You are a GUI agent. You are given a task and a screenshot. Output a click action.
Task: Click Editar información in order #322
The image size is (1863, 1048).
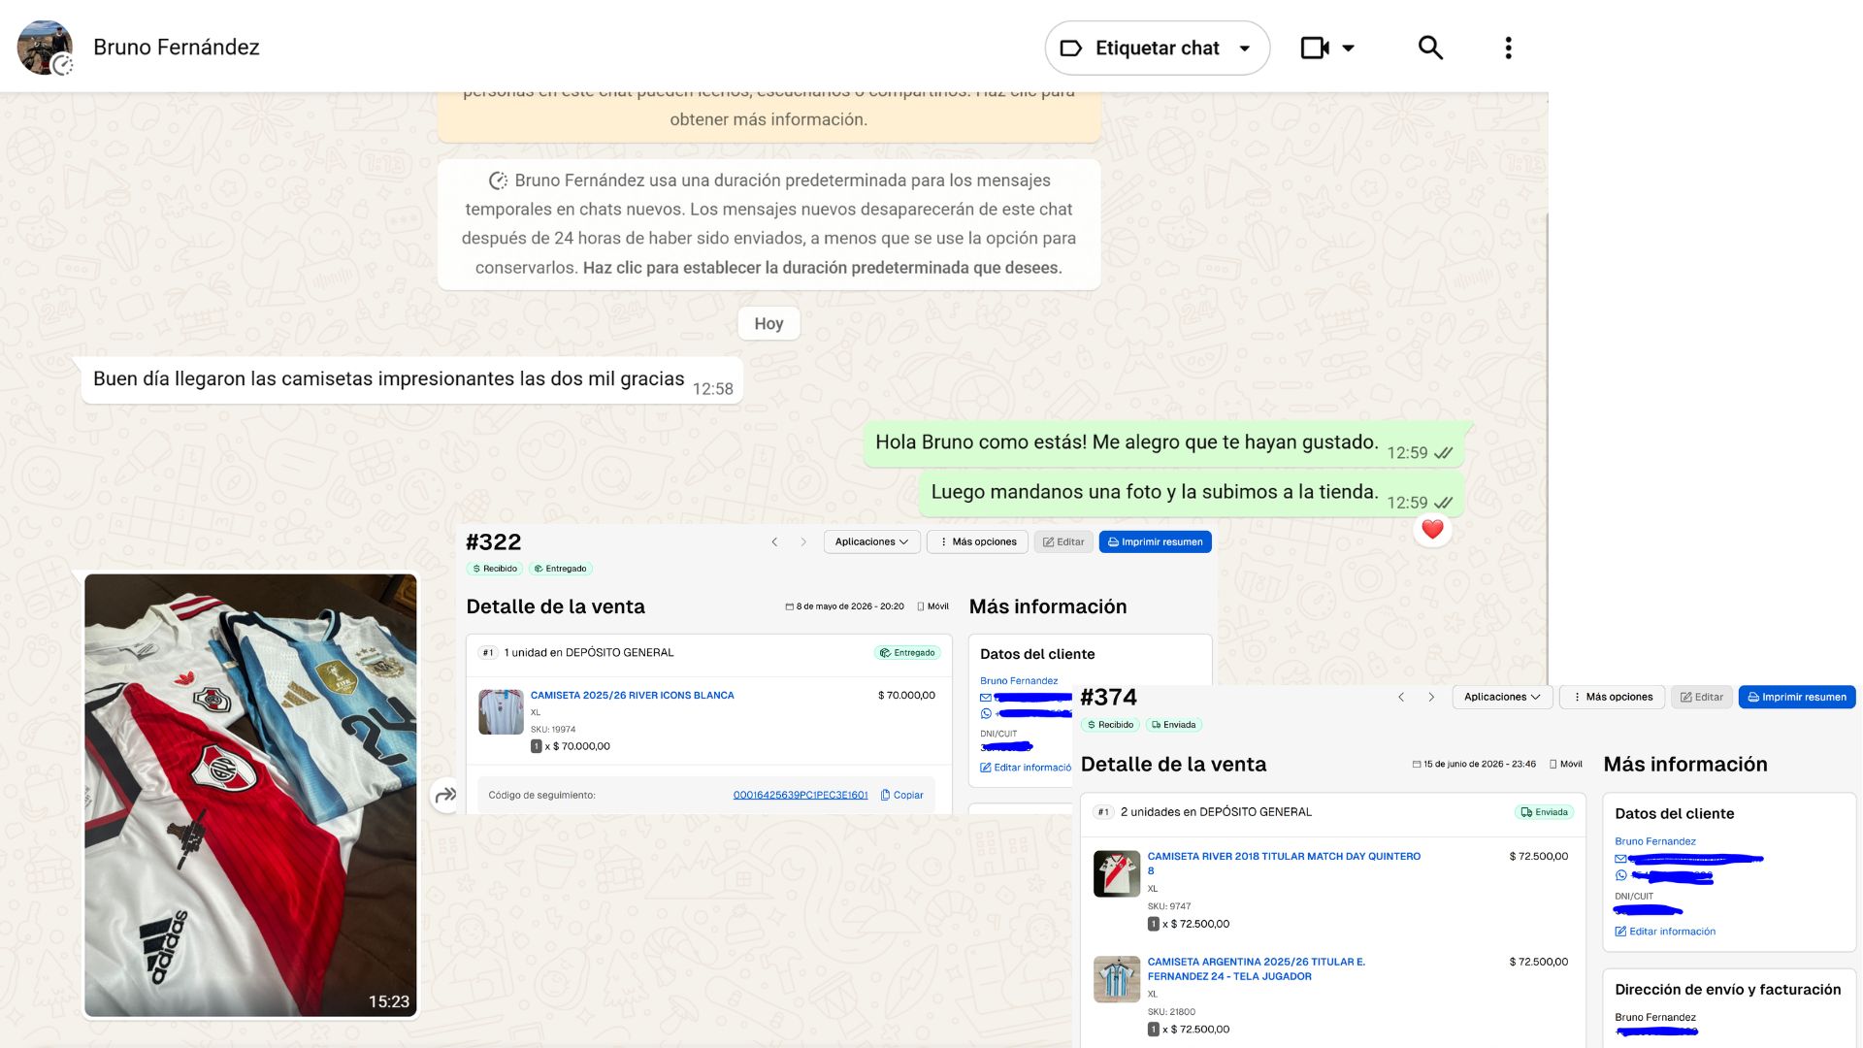pos(1026,767)
